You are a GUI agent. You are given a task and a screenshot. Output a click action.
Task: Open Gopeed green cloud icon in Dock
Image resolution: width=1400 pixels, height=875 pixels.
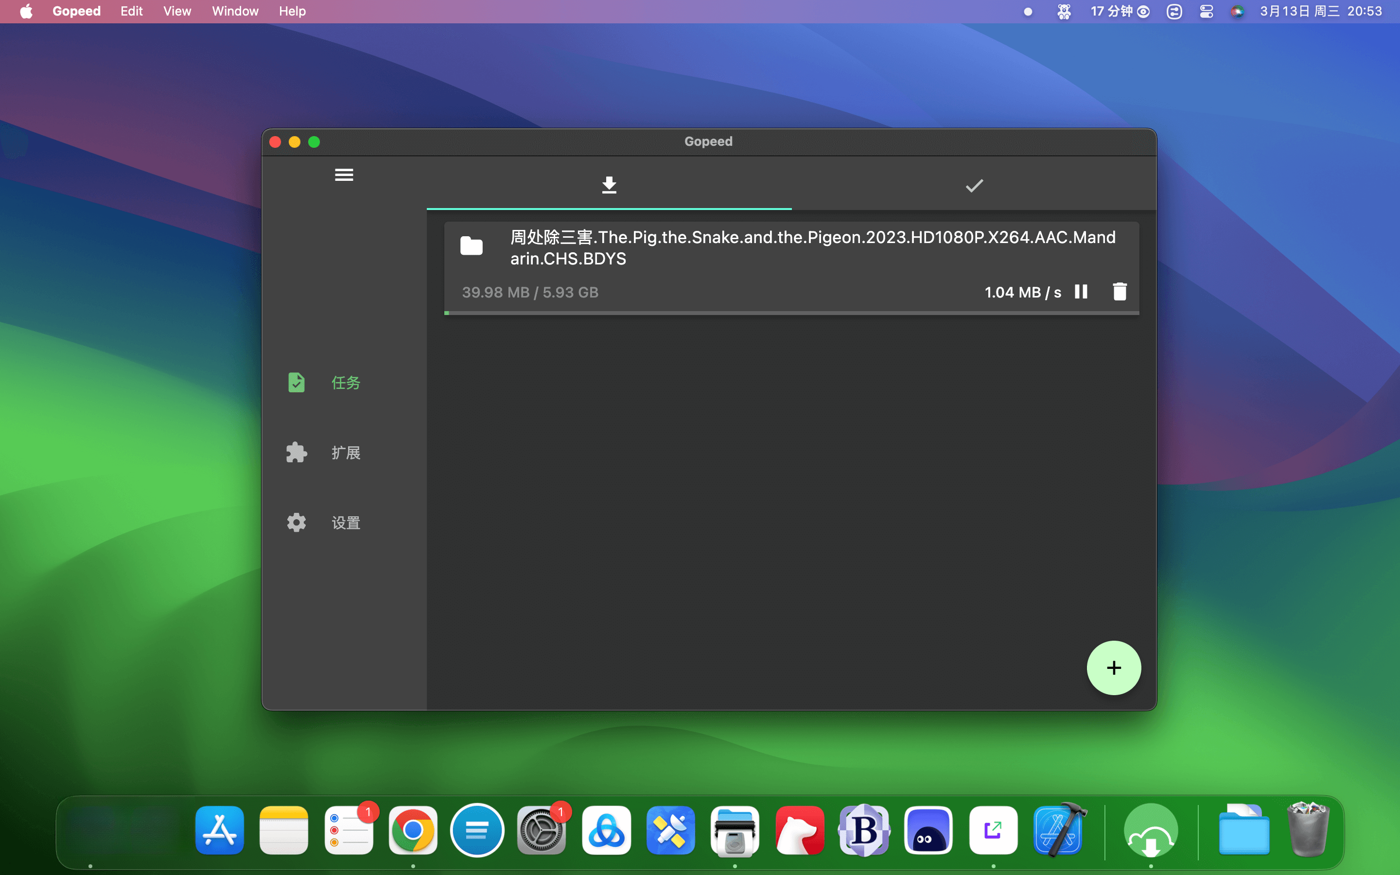[x=1151, y=830]
